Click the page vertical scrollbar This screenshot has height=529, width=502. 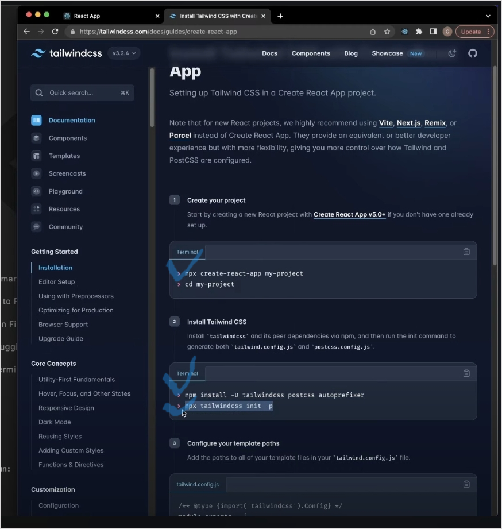495,166
